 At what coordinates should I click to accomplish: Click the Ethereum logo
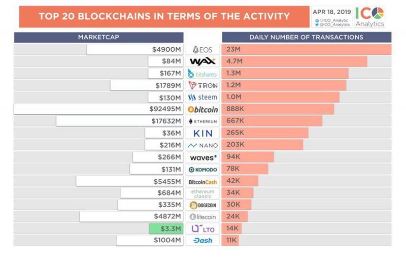click(x=202, y=121)
